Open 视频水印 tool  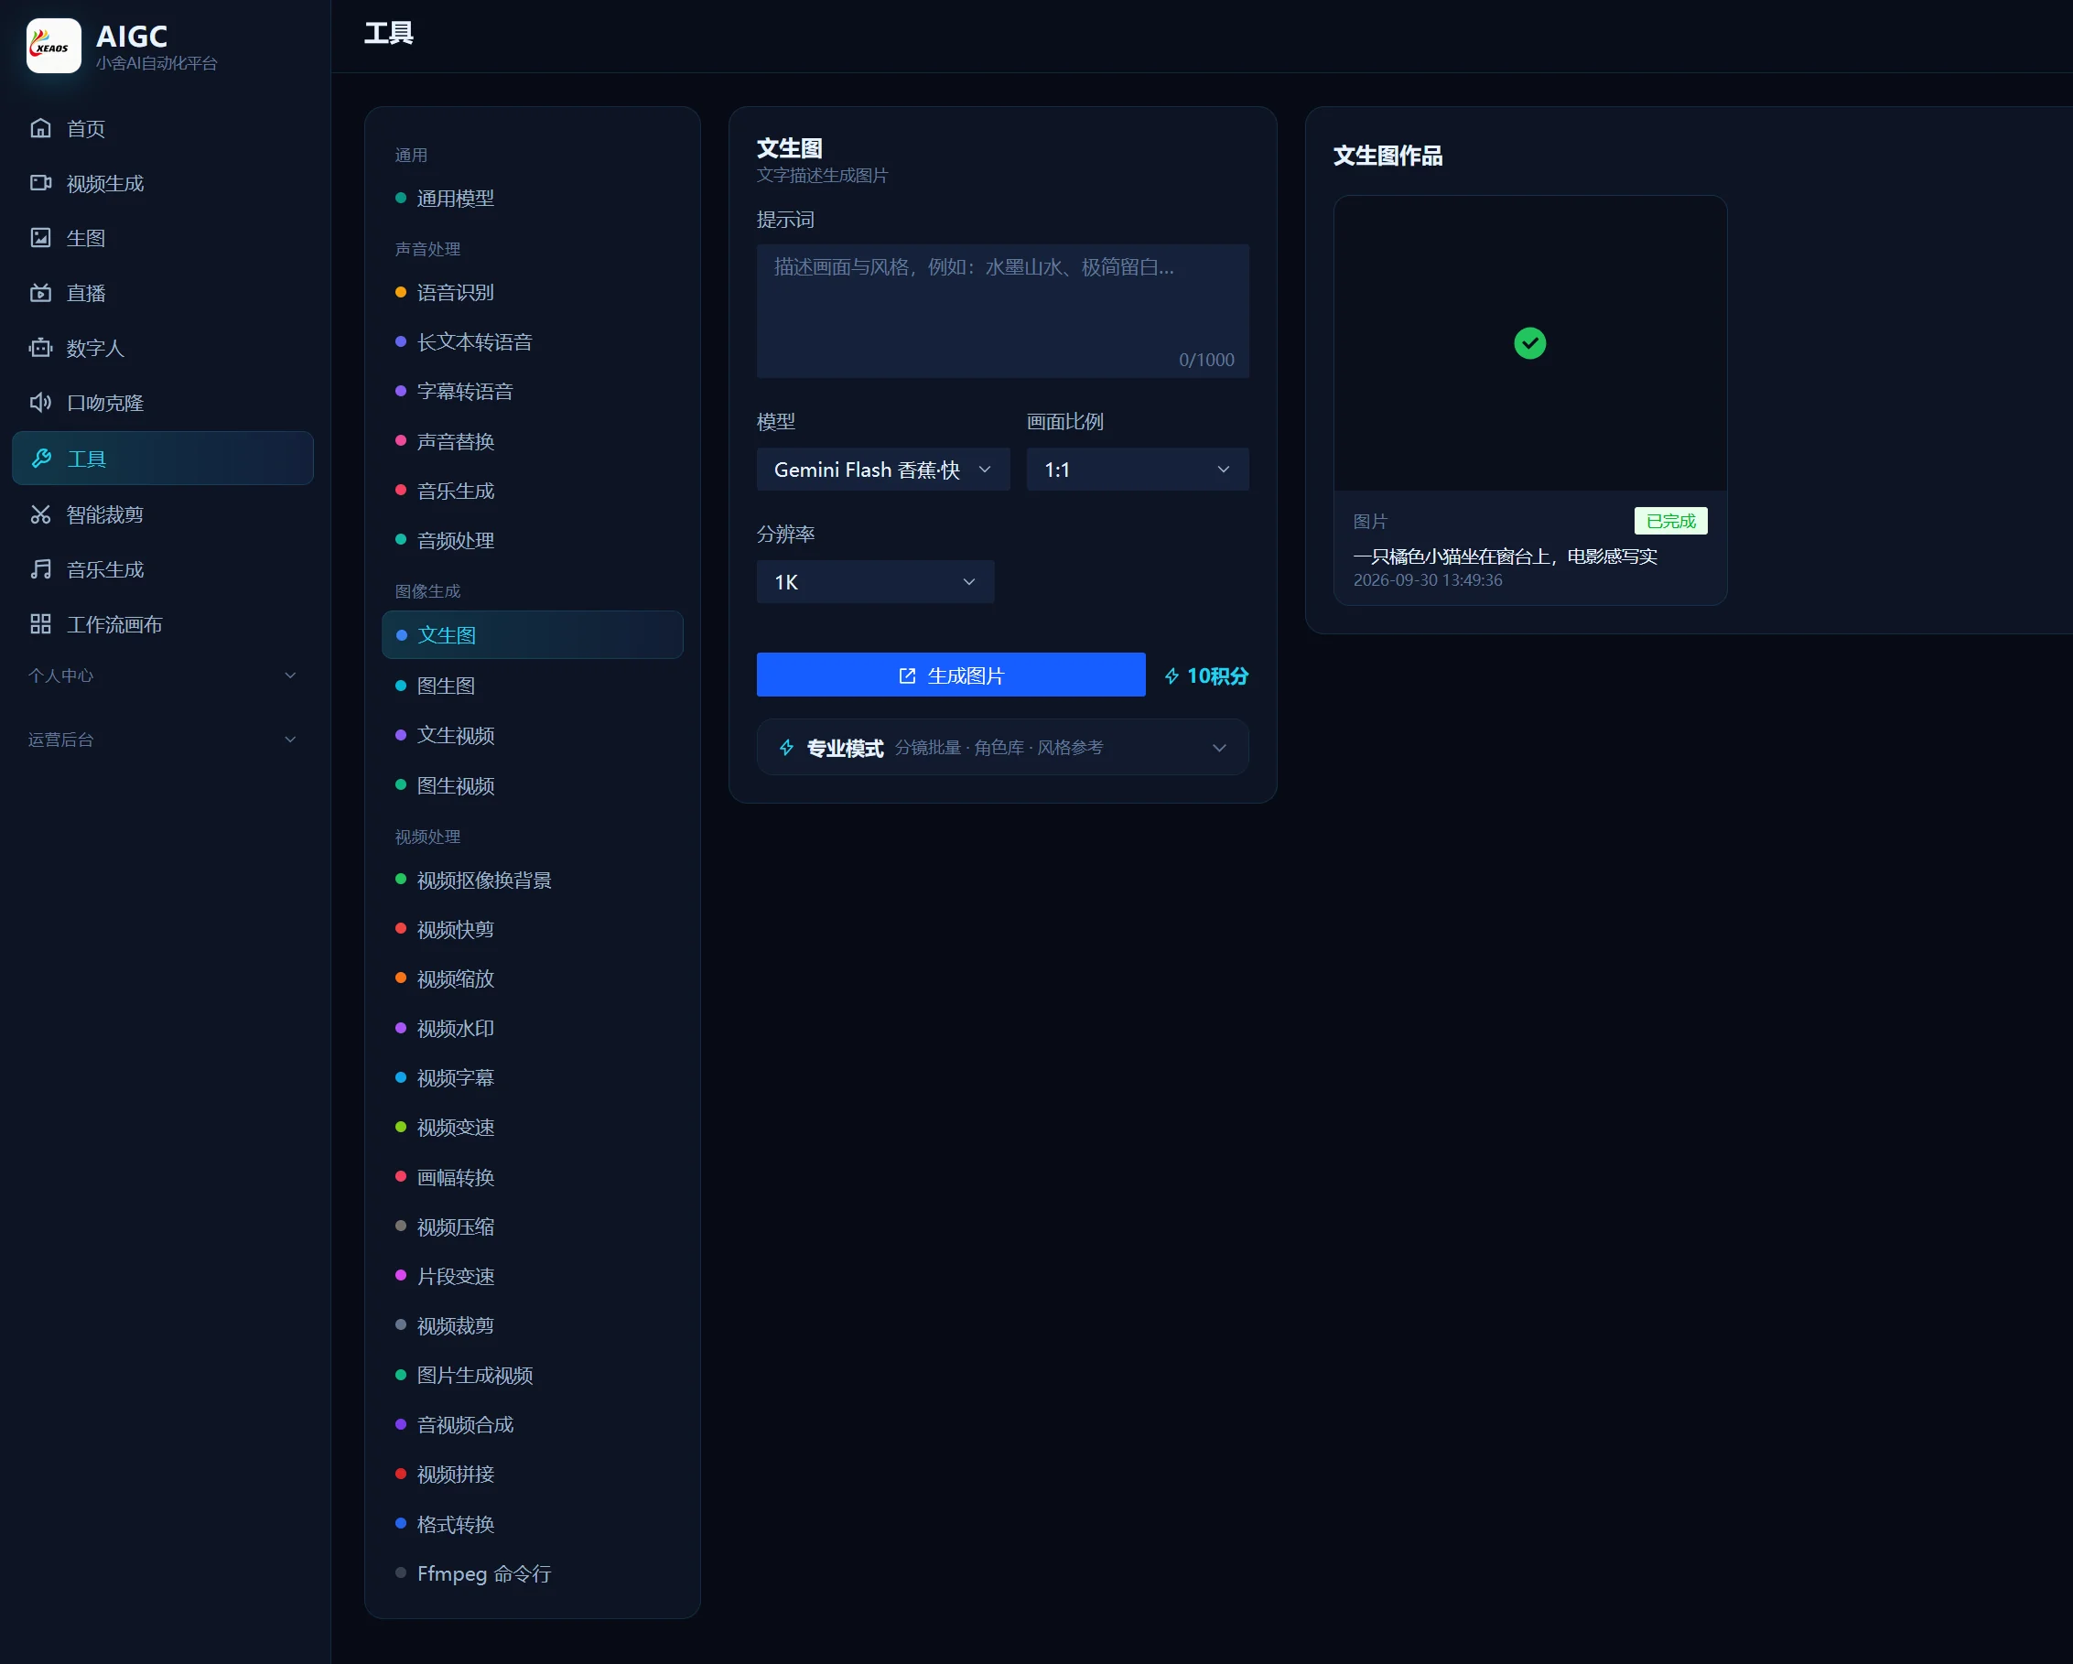pyautogui.click(x=532, y=1029)
